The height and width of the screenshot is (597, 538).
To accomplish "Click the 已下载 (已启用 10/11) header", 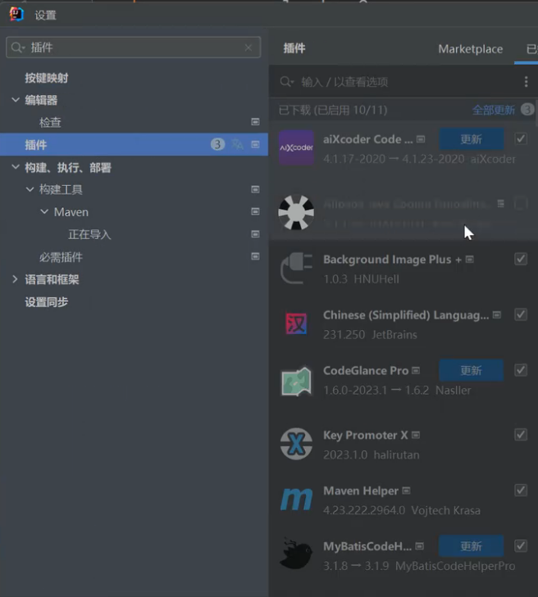I will 333,110.
